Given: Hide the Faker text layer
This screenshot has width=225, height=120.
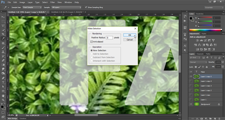Looking at the screenshot, I should 191,72.
